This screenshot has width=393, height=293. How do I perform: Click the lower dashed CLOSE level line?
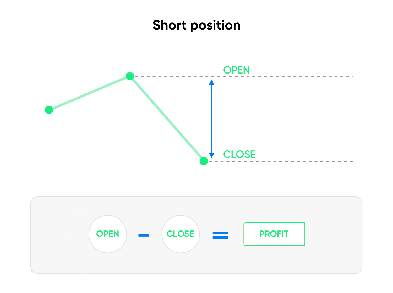[x=280, y=161]
